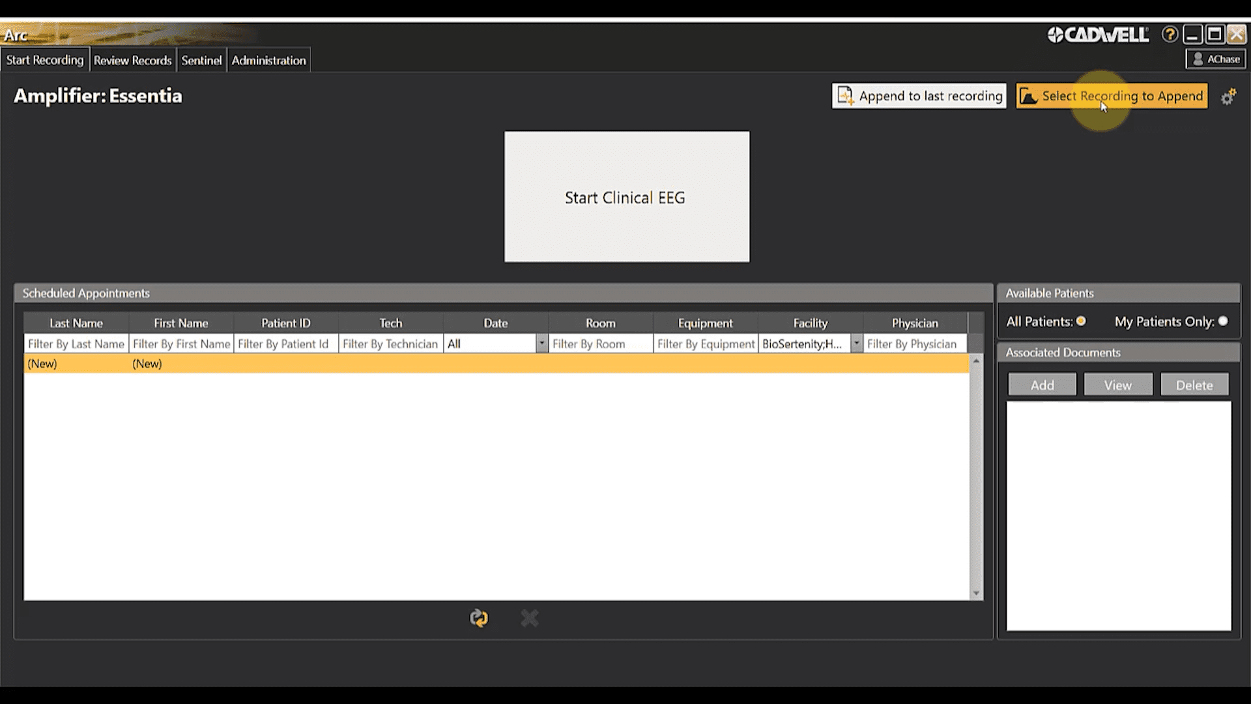This screenshot has height=704, width=1251.
Task: Click the refresh appointments icon
Action: coord(478,618)
